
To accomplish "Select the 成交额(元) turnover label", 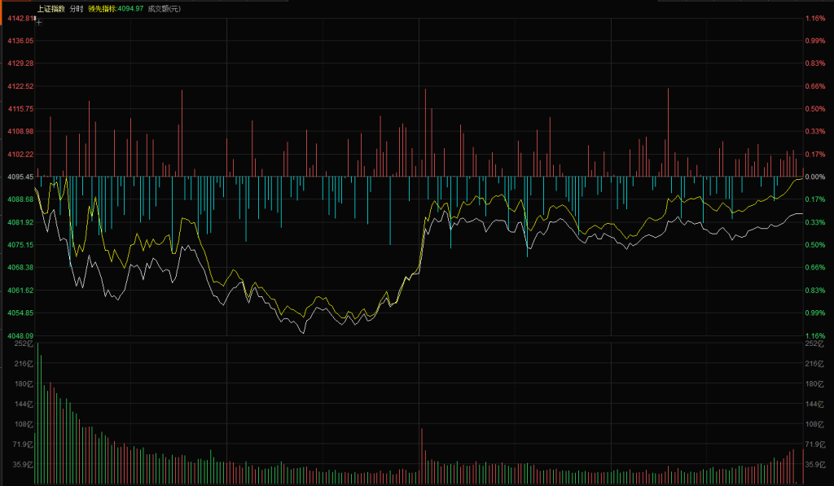I will (164, 8).
